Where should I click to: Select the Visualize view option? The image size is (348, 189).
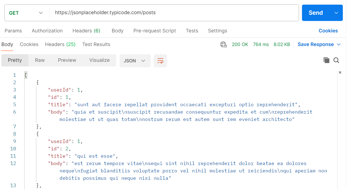coord(99,60)
